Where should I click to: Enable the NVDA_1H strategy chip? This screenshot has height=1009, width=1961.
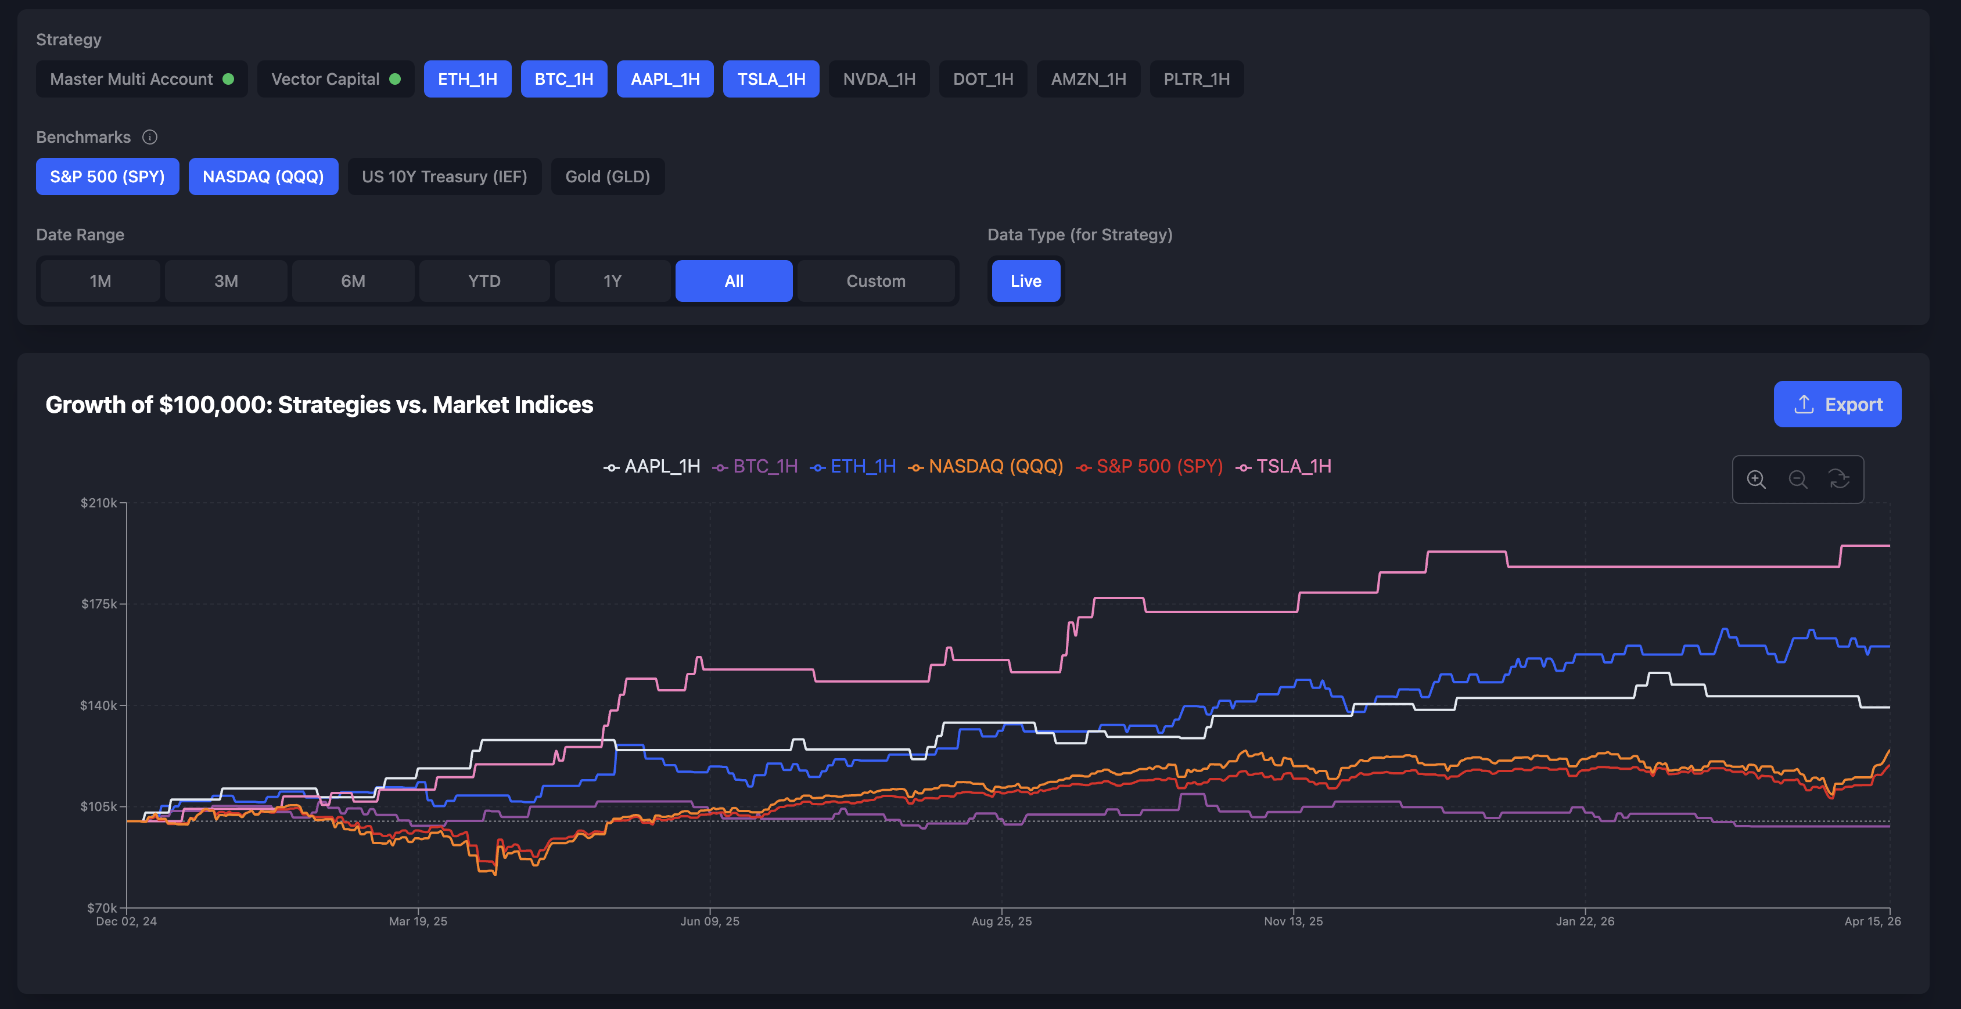click(878, 79)
